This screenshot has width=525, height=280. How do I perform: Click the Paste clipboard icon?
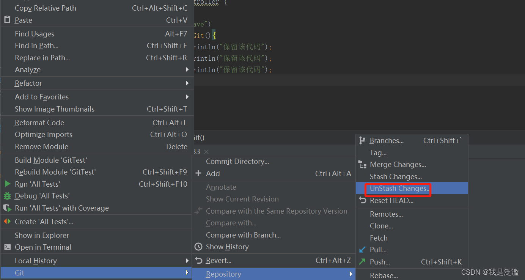[x=7, y=20]
